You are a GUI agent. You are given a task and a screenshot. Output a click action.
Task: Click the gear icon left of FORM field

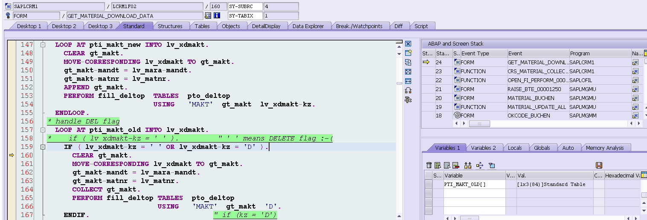coord(8,16)
